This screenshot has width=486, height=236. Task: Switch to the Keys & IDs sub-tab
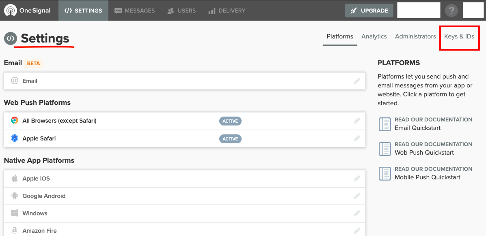click(x=459, y=36)
